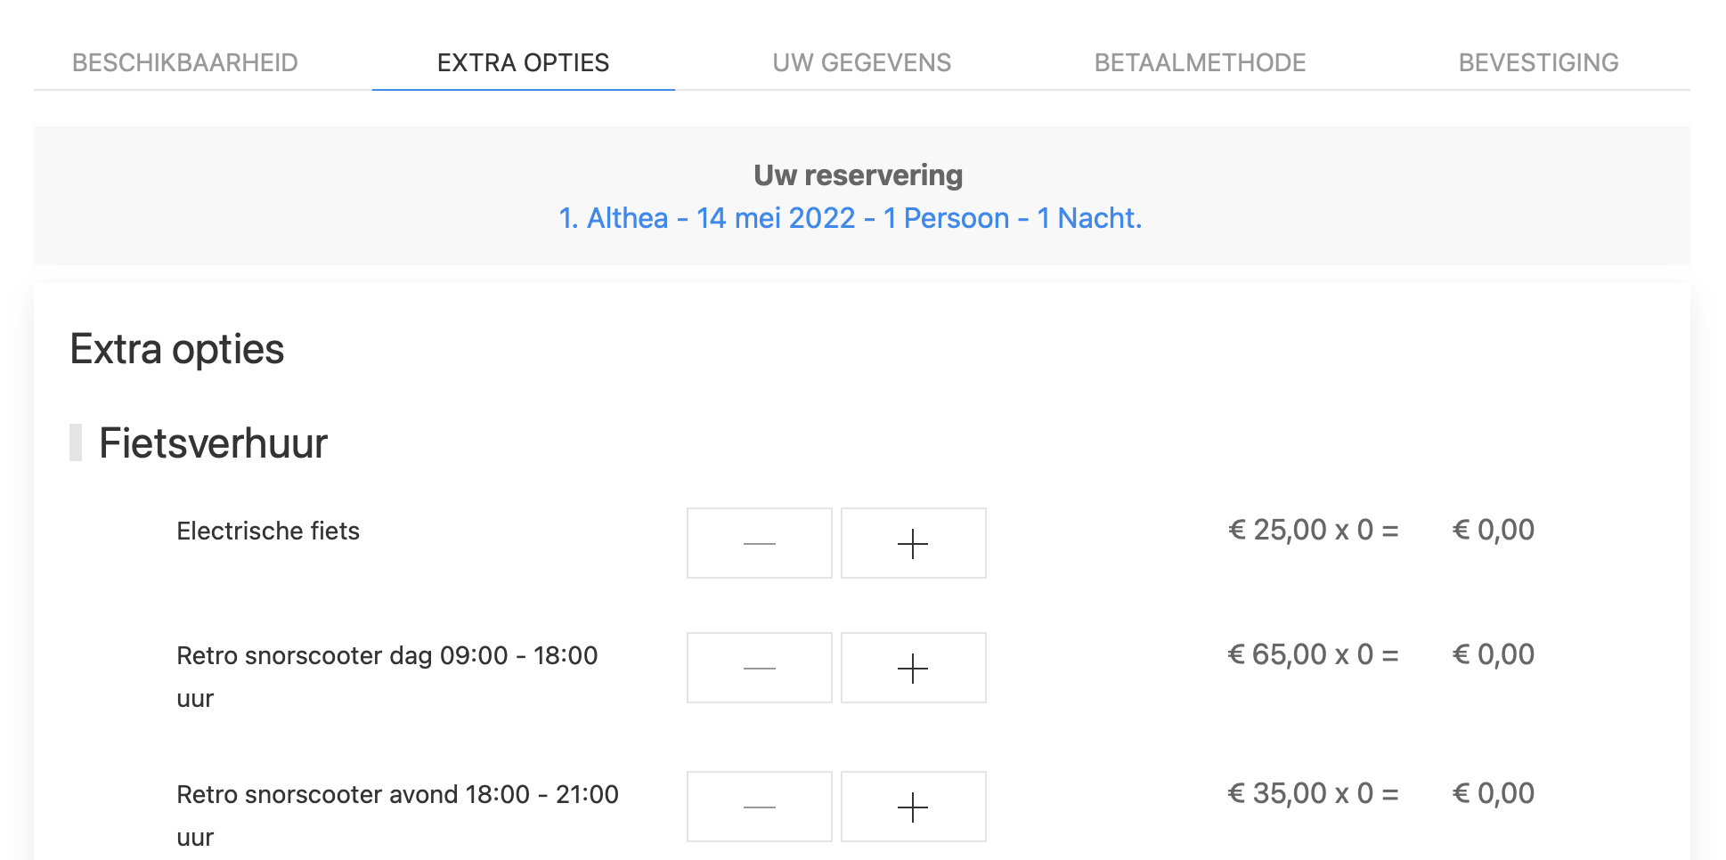The height and width of the screenshot is (860, 1726).
Task: Click the Electrische fiets label
Action: (268, 531)
